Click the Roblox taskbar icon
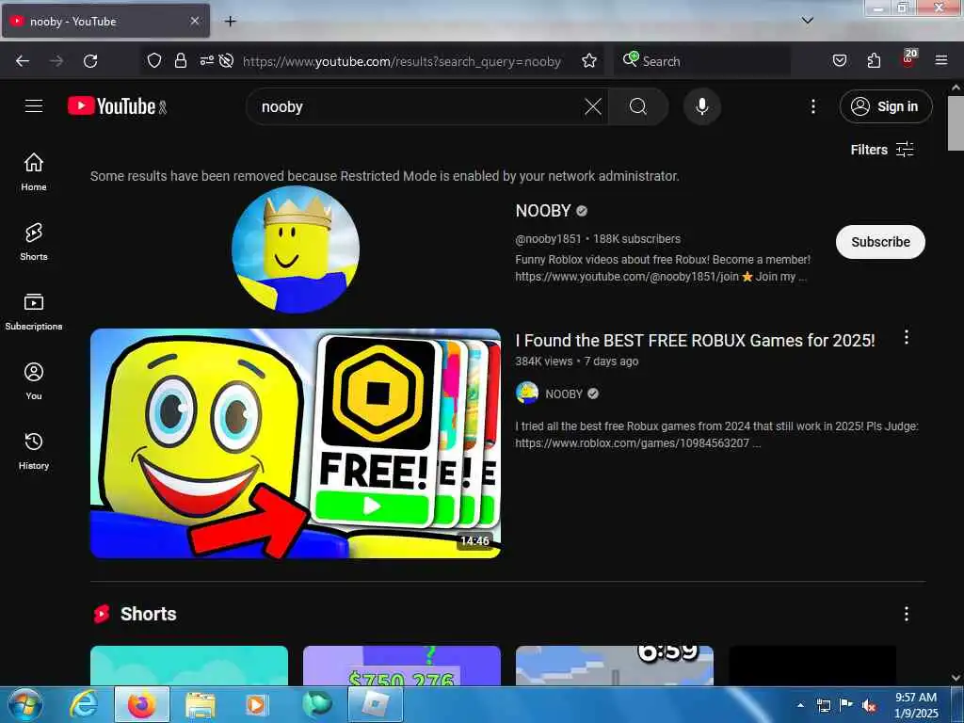 [x=375, y=704]
